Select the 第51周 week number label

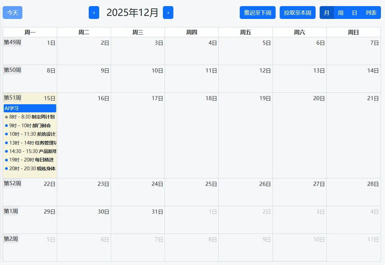click(12, 98)
